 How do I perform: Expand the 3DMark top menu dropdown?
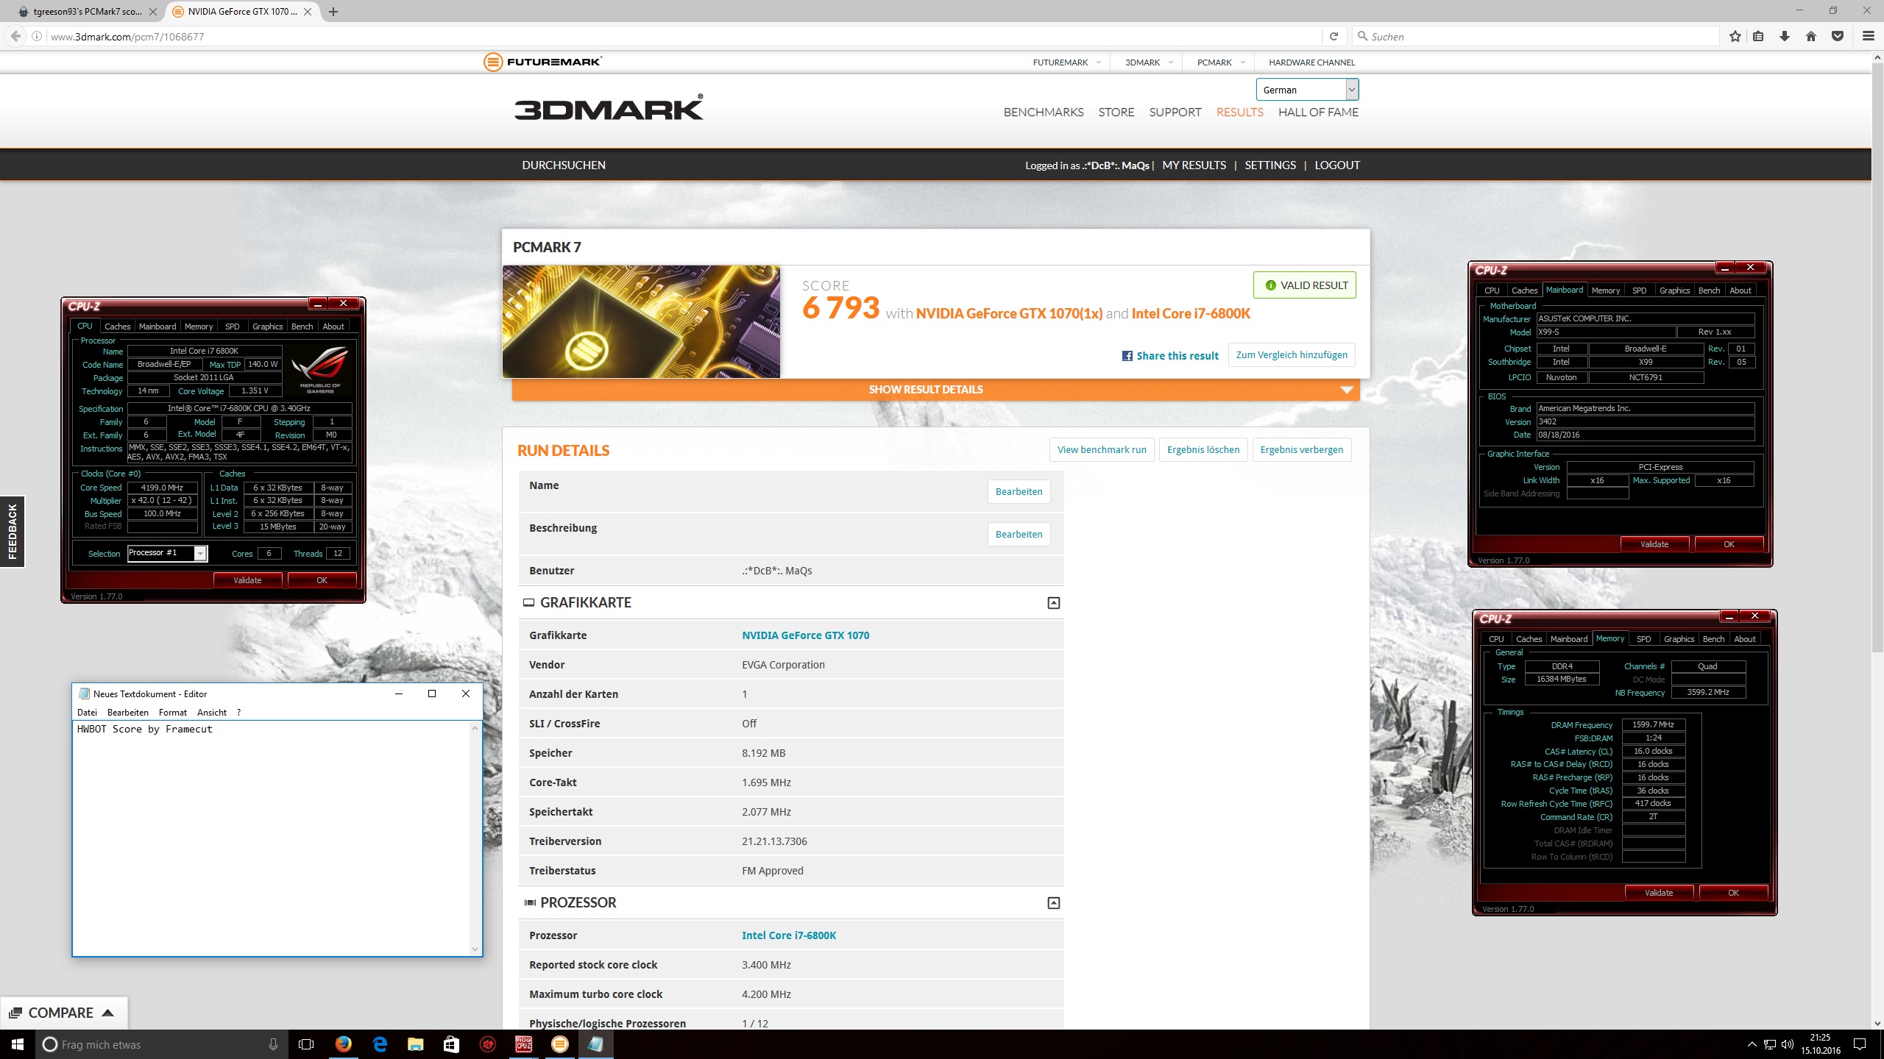point(1171,63)
